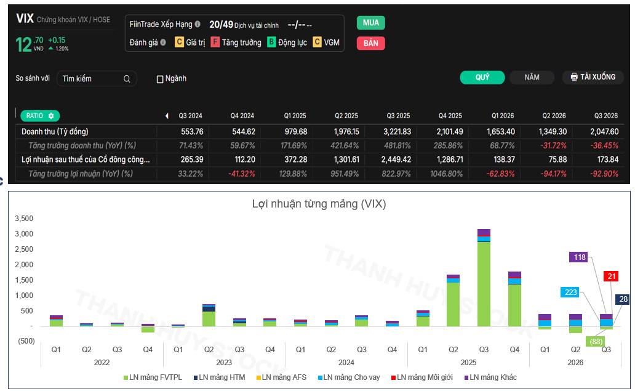Click the green LN mảng FVTPL legend swatch
Screen dimensions: 635x391
click(x=126, y=377)
